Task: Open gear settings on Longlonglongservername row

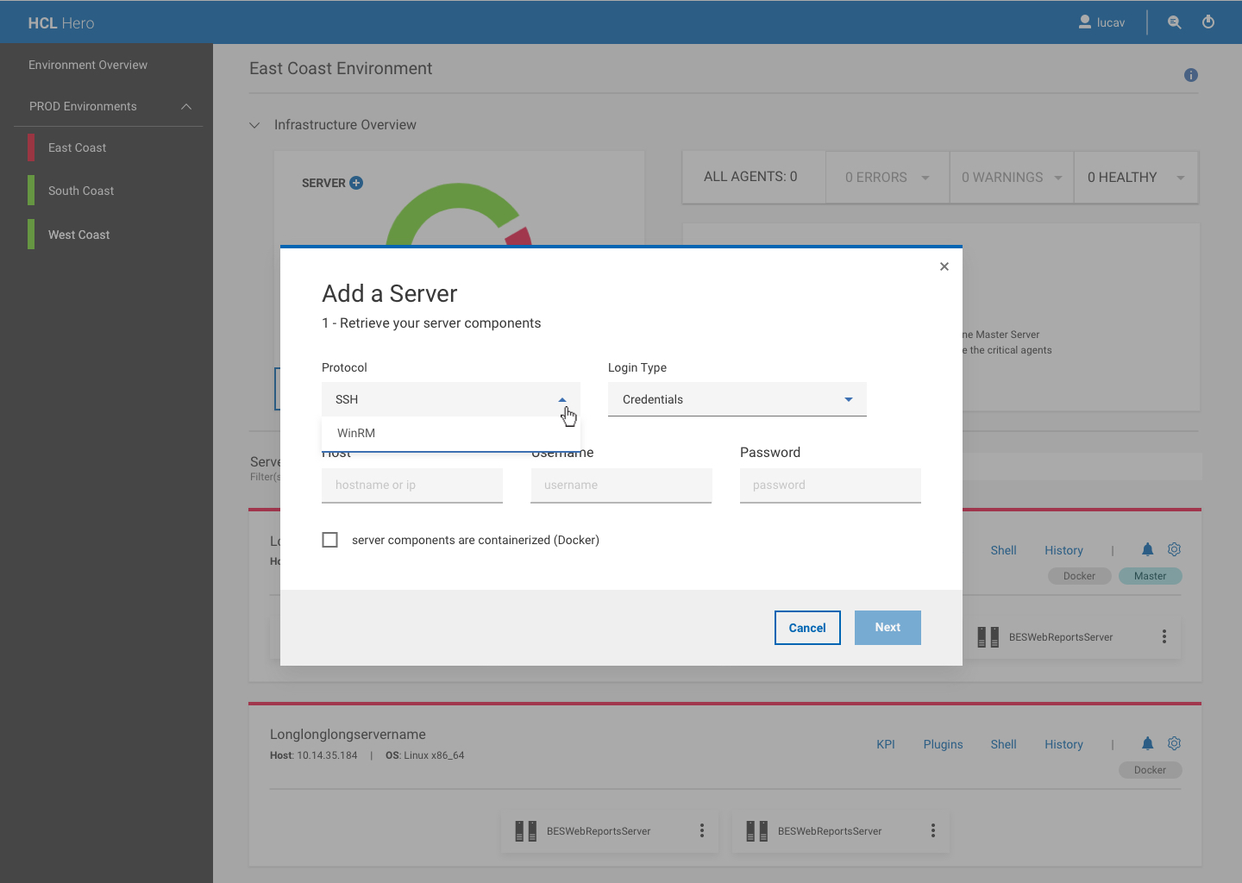Action: click(x=1174, y=743)
